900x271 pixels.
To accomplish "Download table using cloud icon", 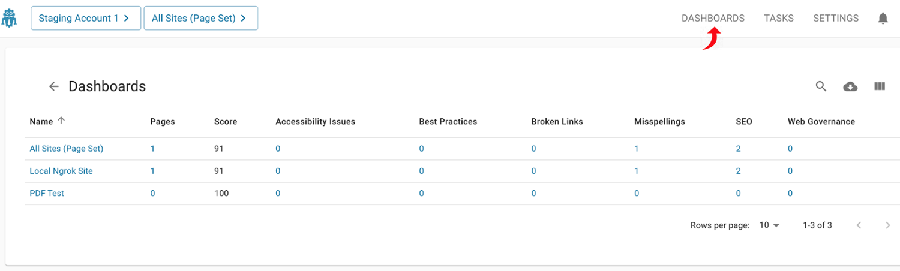I will [850, 86].
